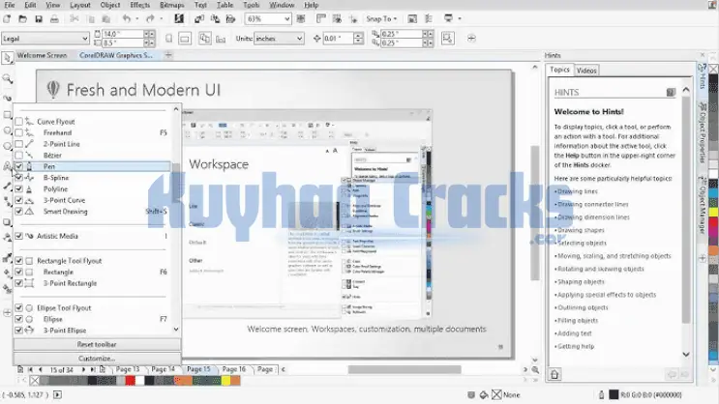This screenshot has height=404, width=719.
Task: Switch to the Videos tab in Hints
Action: pyautogui.click(x=586, y=71)
